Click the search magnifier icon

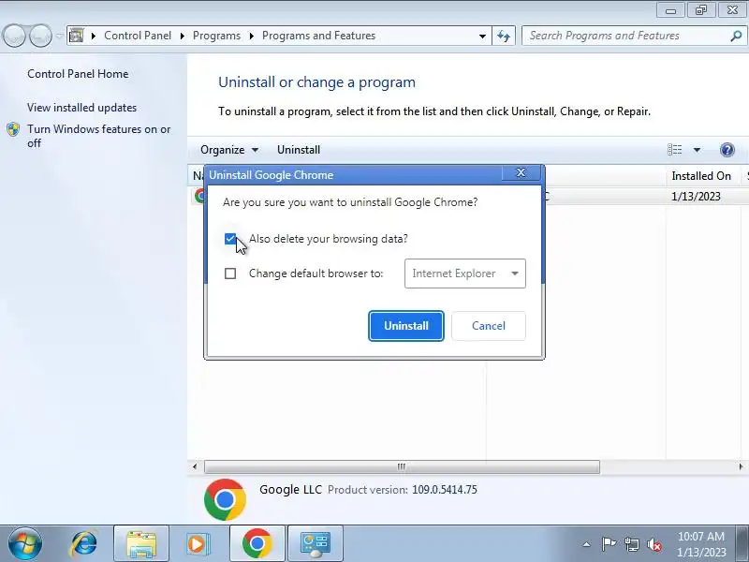[x=736, y=36]
